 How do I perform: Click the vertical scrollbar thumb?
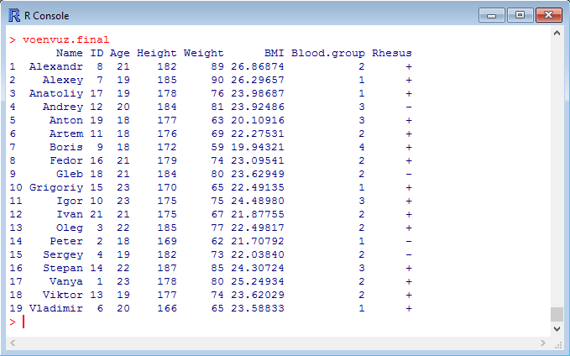pos(557,314)
